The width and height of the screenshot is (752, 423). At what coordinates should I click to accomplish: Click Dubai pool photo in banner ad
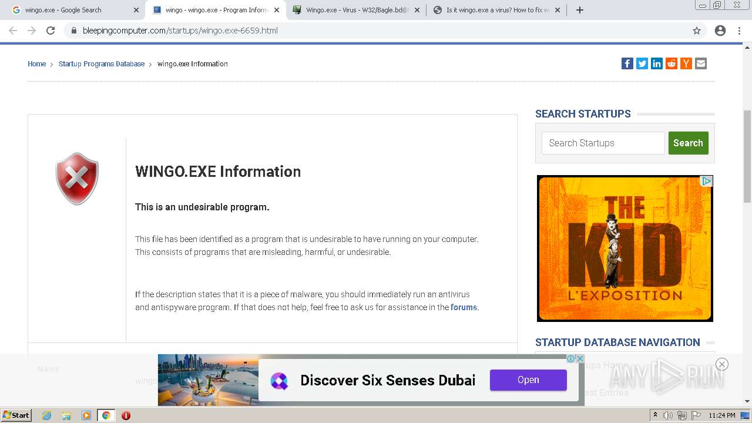click(x=208, y=380)
